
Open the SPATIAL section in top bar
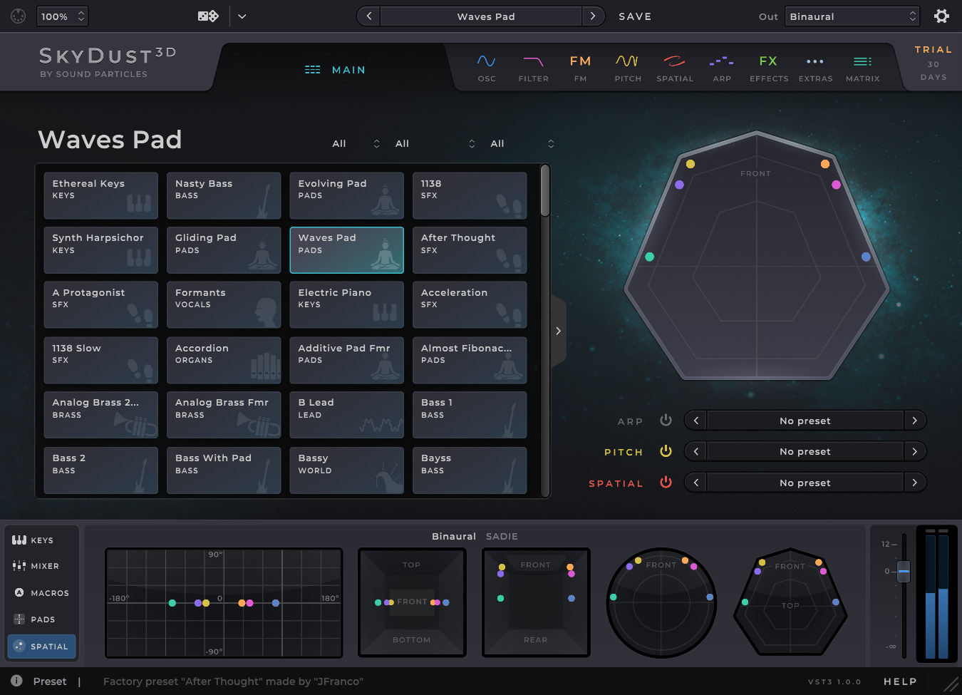[x=675, y=68]
